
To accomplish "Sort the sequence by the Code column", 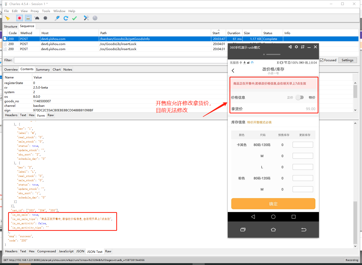I will [13, 33].
